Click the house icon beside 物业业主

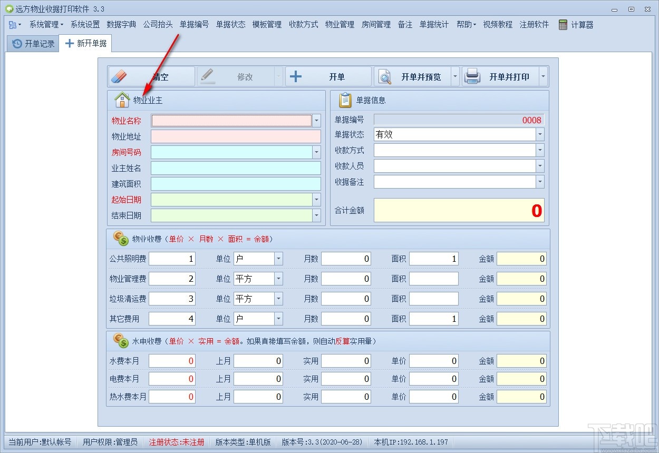pyautogui.click(x=121, y=99)
